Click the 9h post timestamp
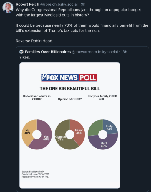Screen dimensions: 151x192 pyautogui.click(x=83, y=4)
